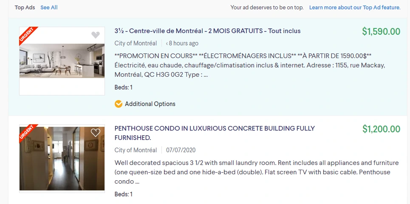This screenshot has height=204, width=410.
Task: View the penthouse hallway photo thumbnail
Action: coord(62,159)
